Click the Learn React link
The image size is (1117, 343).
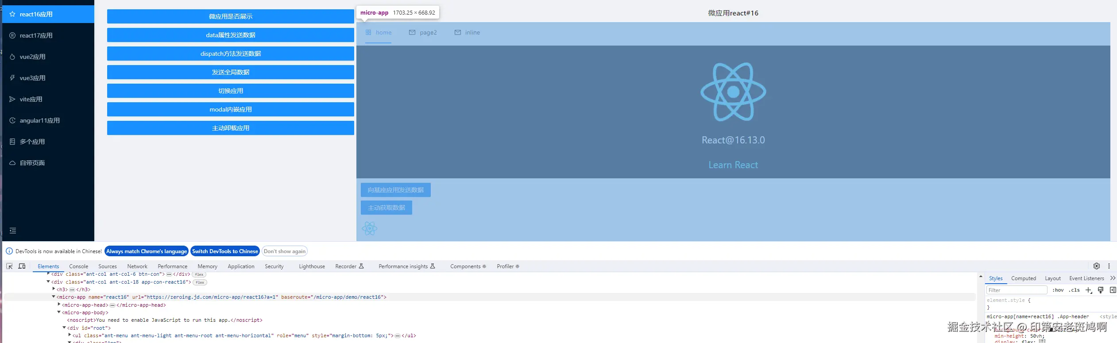pos(733,165)
